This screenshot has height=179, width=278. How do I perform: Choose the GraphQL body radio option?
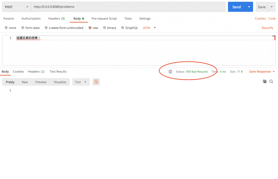(x=122, y=28)
